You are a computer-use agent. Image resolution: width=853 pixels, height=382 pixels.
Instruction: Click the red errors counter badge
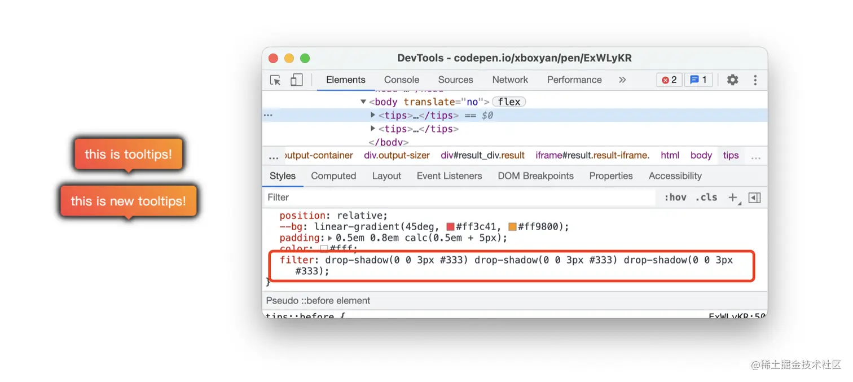coord(669,80)
